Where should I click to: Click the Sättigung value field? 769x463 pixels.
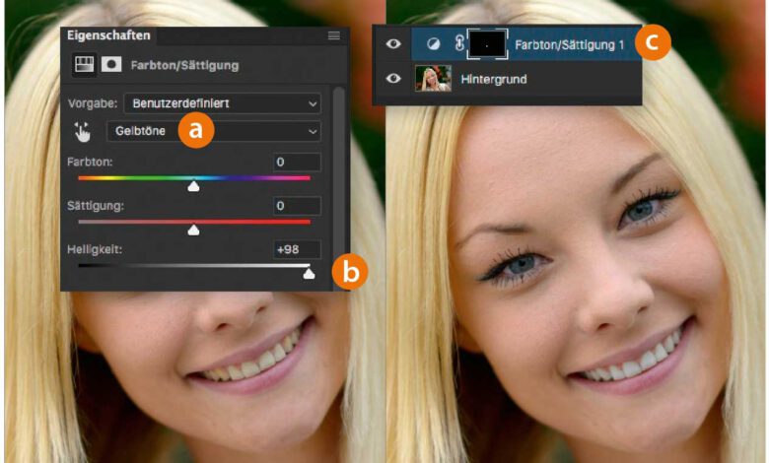(297, 206)
